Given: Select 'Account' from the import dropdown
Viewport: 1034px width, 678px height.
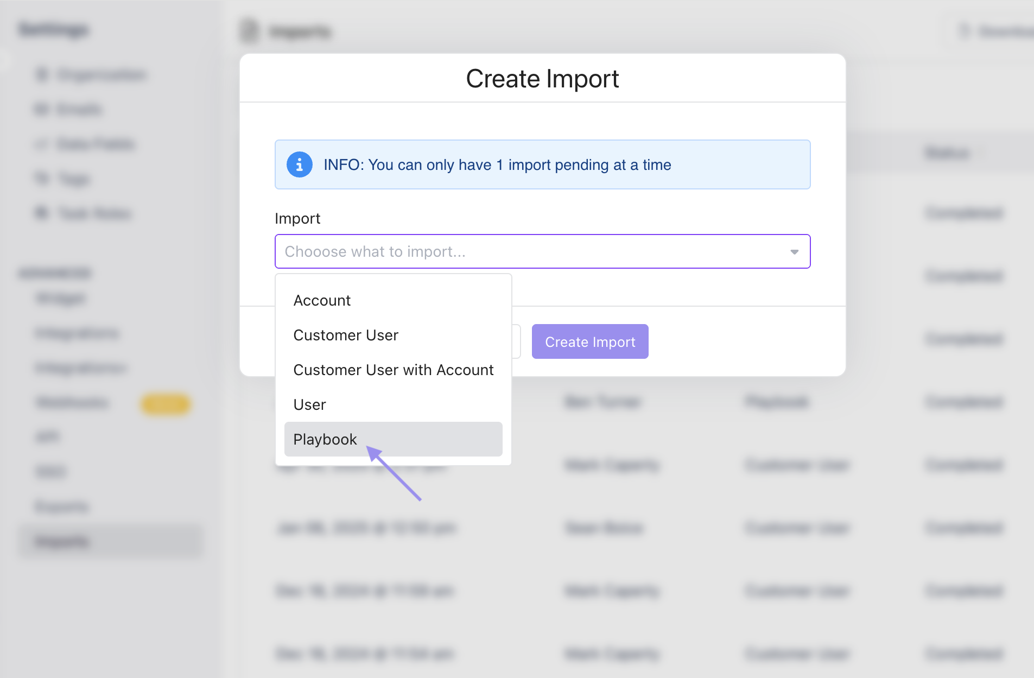Looking at the screenshot, I should [x=321, y=300].
